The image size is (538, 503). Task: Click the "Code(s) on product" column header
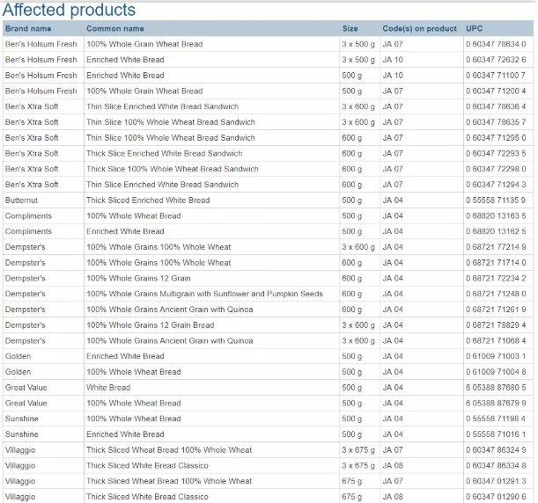coord(420,28)
